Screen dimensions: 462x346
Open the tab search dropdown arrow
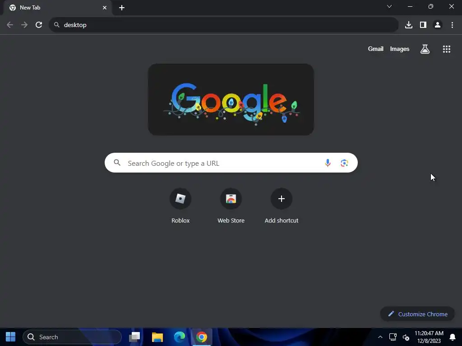pyautogui.click(x=389, y=6)
